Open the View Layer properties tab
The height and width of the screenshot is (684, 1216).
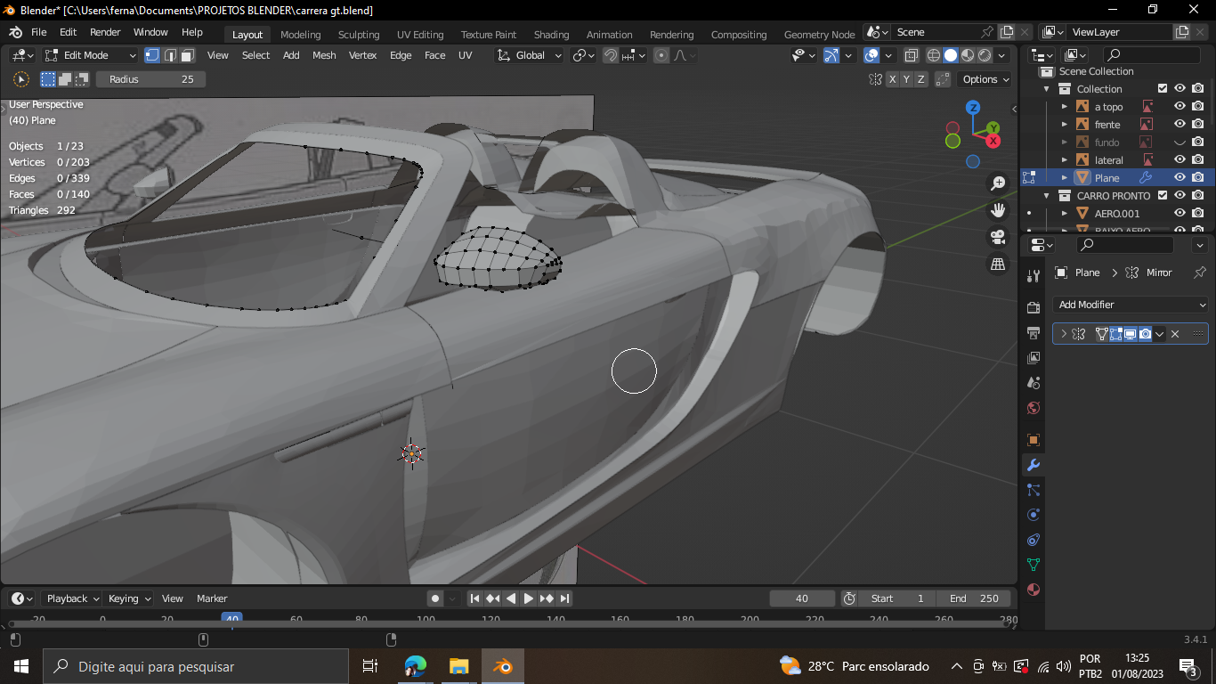(x=1034, y=358)
